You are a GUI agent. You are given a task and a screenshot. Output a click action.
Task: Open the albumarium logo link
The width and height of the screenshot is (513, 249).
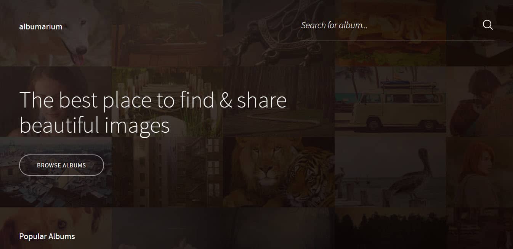(41, 27)
